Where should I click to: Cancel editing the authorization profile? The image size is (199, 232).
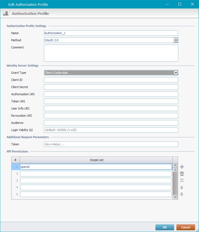[185, 227]
